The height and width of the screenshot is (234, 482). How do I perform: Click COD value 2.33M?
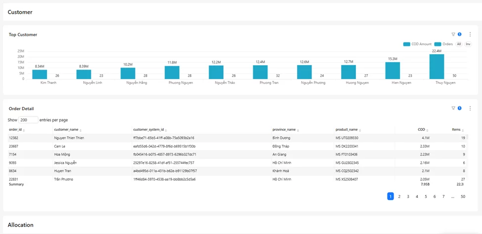coord(424,146)
